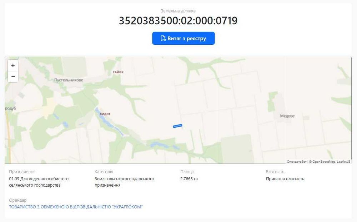Click the Медове village label
Image resolution: width=357 pixels, height=222 pixels.
click(287, 116)
